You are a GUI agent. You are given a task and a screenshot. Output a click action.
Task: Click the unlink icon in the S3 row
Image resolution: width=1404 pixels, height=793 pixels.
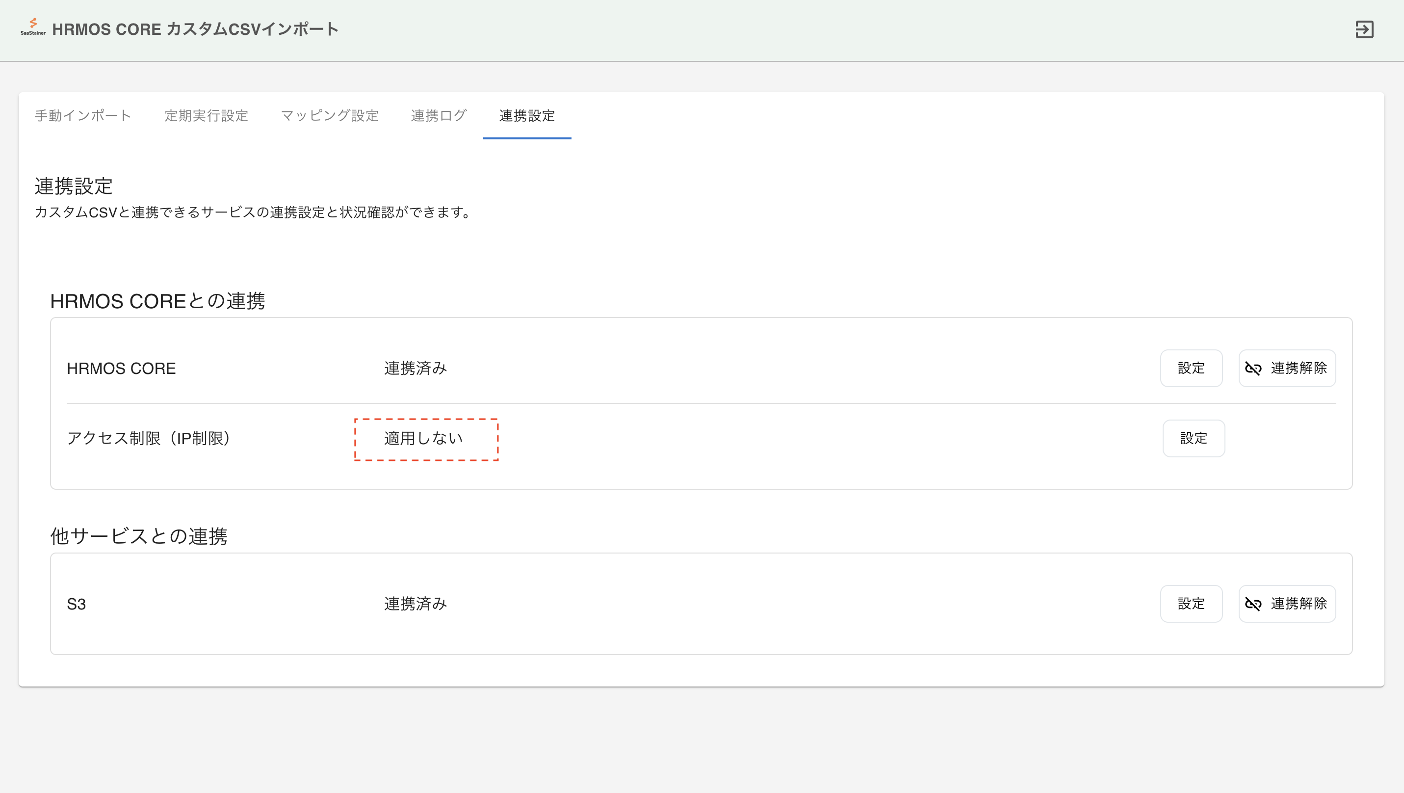point(1253,604)
